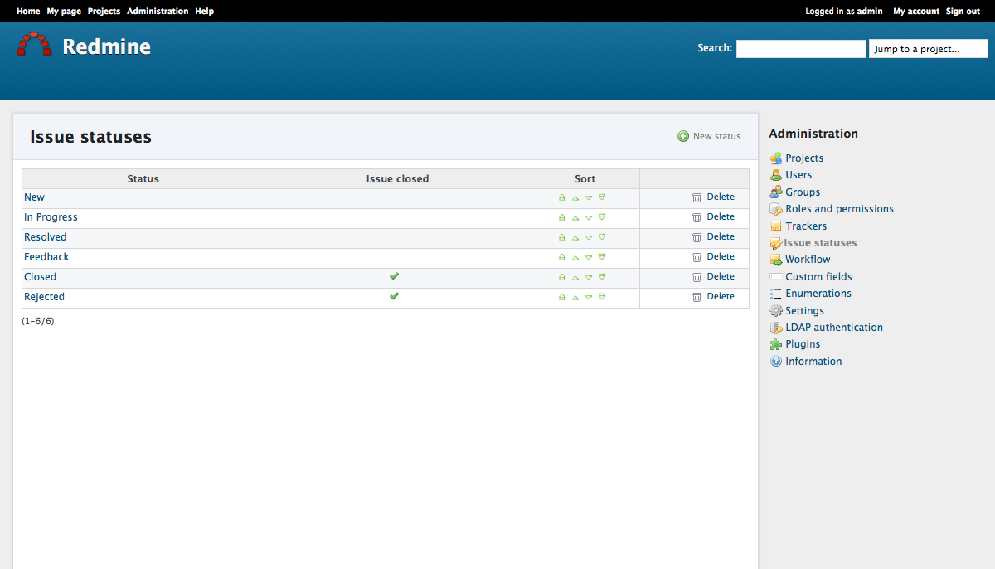The height and width of the screenshot is (569, 995).
Task: Move New status to bottom
Action: 602,197
